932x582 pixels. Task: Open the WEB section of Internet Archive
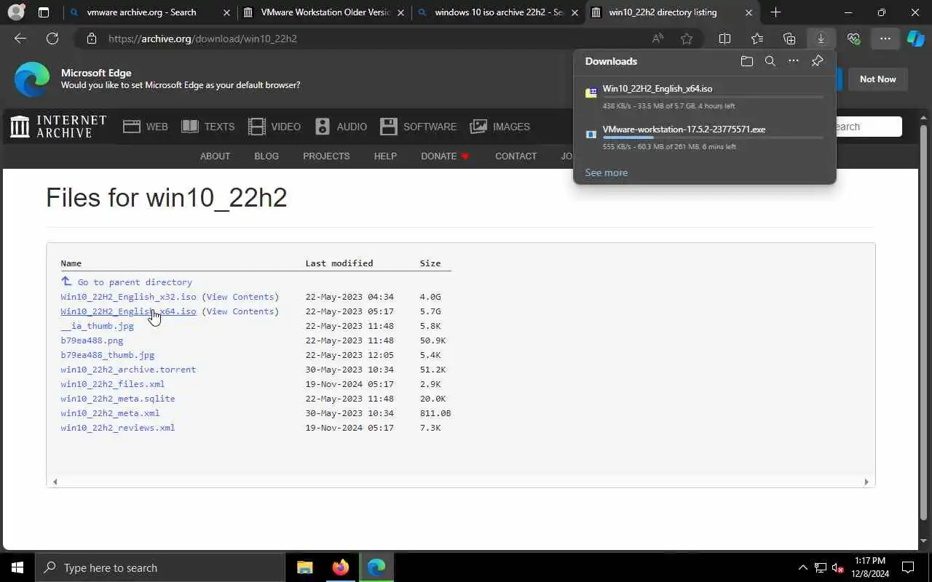click(146, 127)
